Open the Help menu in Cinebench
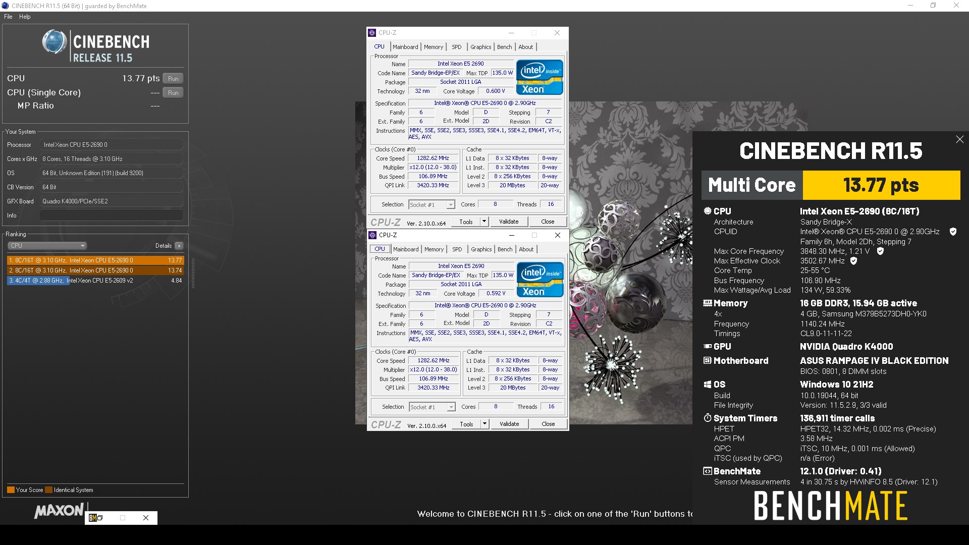Viewport: 969px width, 545px height. click(x=25, y=17)
